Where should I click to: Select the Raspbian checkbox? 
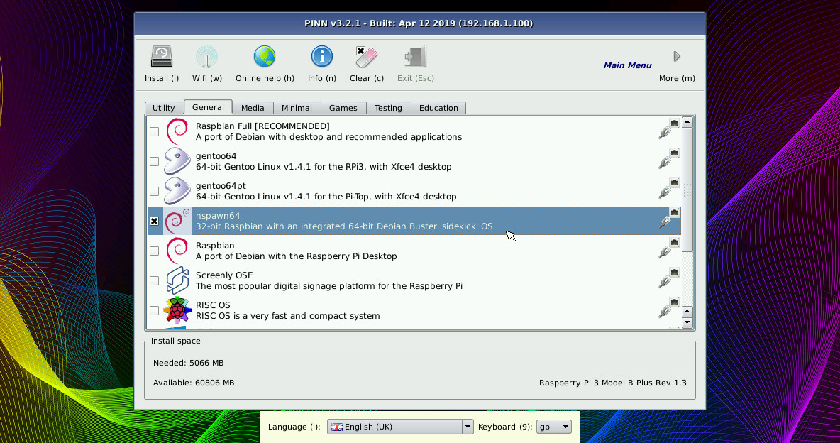point(154,251)
